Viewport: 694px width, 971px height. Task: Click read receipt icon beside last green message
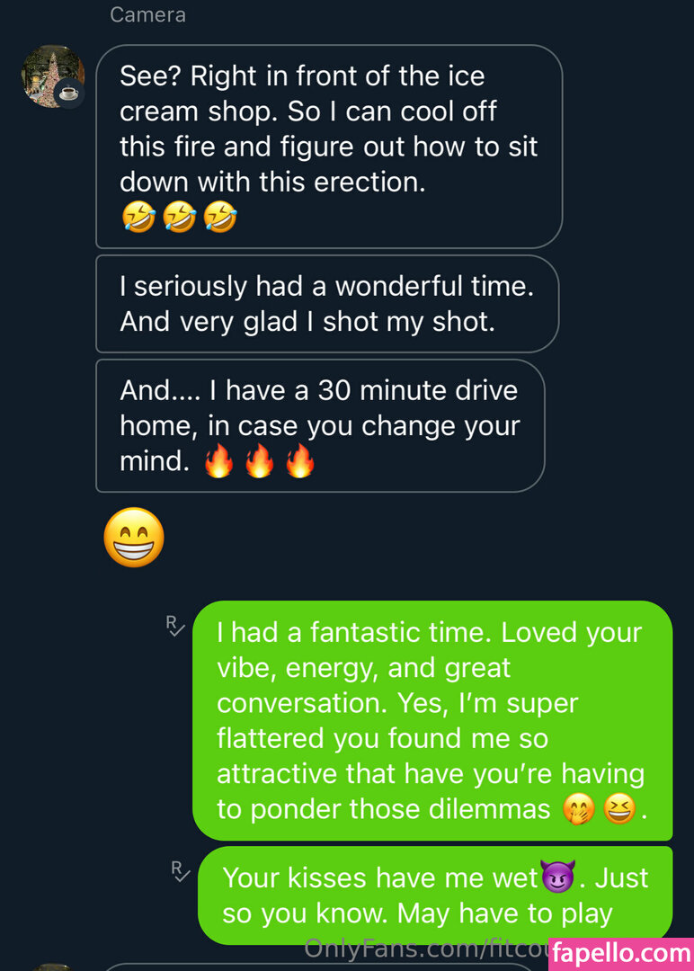click(181, 870)
